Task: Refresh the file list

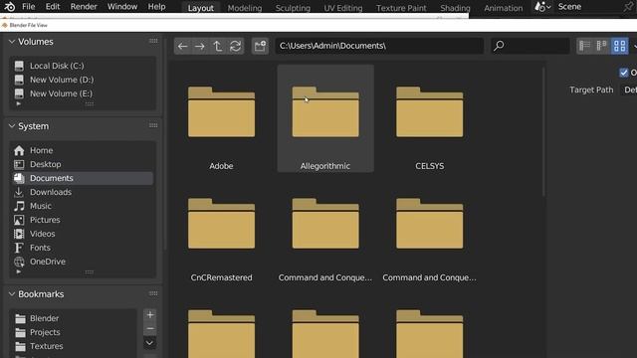Action: 235,46
